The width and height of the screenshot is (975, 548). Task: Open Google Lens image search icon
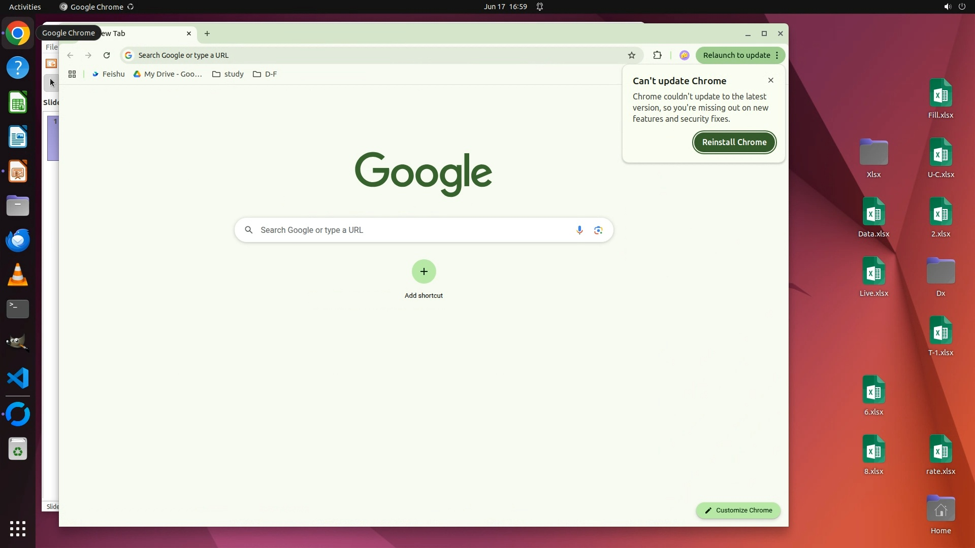(x=598, y=230)
